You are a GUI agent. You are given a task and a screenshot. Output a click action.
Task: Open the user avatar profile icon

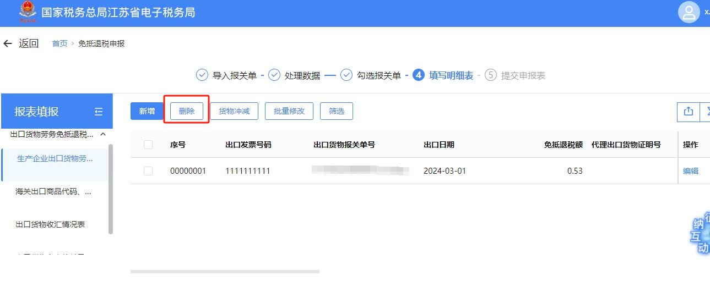(689, 13)
